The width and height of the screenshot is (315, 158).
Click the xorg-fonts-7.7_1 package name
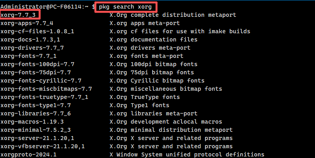pyautogui.click(x=29, y=56)
